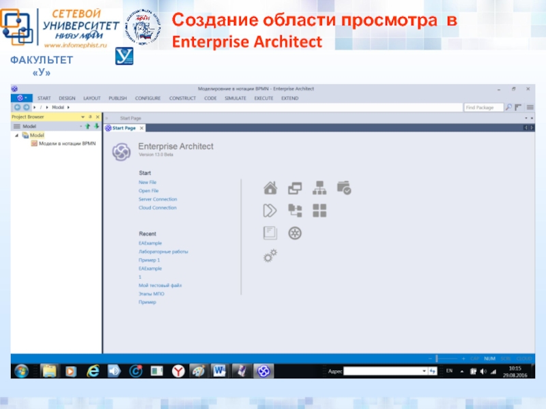Open recent file Лабораторные работы
Viewport: 546px width, 409px height.
pos(163,252)
